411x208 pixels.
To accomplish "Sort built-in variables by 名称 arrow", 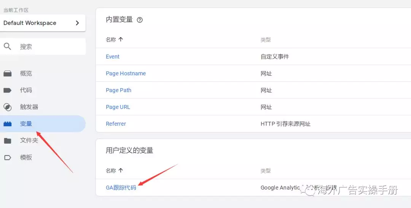I will pyautogui.click(x=121, y=39).
